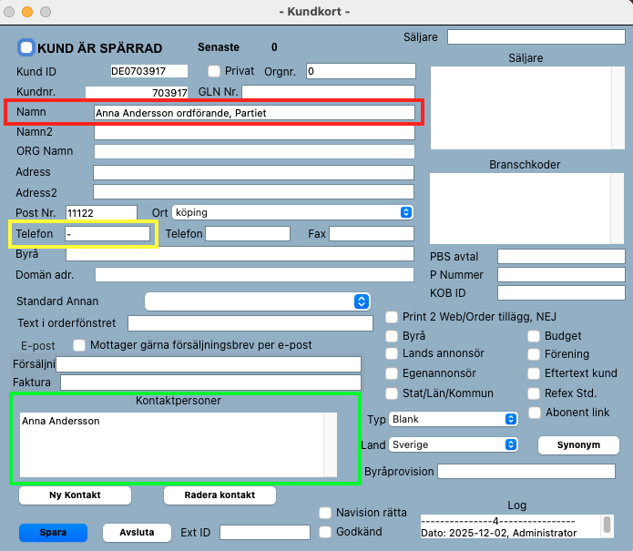Change the Land dropdown from Sverige
Viewport: 633px width, 551px height.
[454, 444]
